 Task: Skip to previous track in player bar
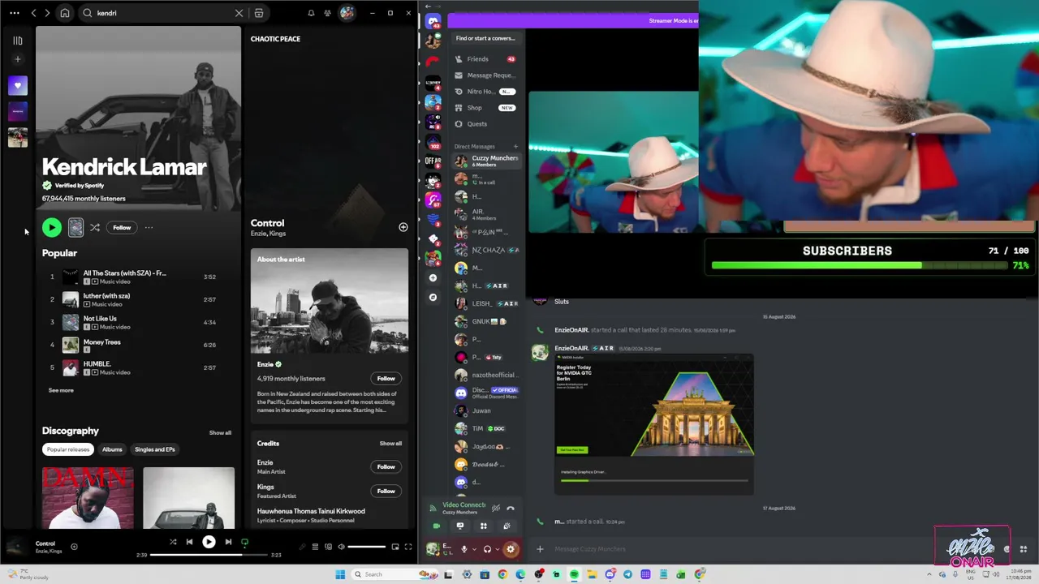(189, 542)
